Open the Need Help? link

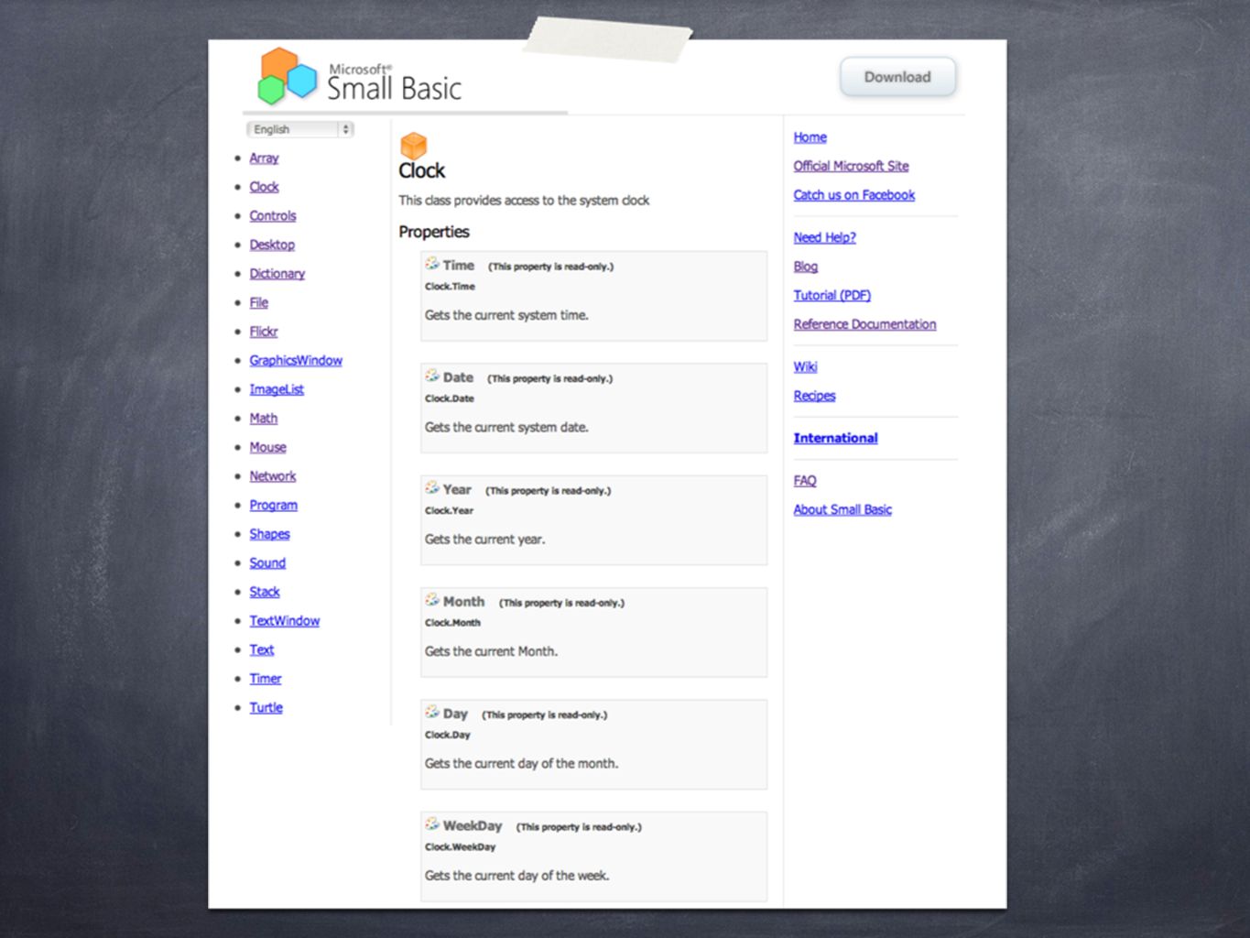pyautogui.click(x=824, y=237)
